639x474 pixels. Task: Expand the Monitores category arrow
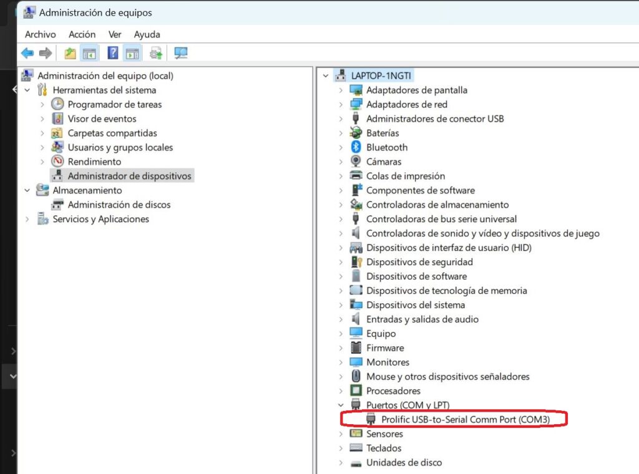coord(341,362)
